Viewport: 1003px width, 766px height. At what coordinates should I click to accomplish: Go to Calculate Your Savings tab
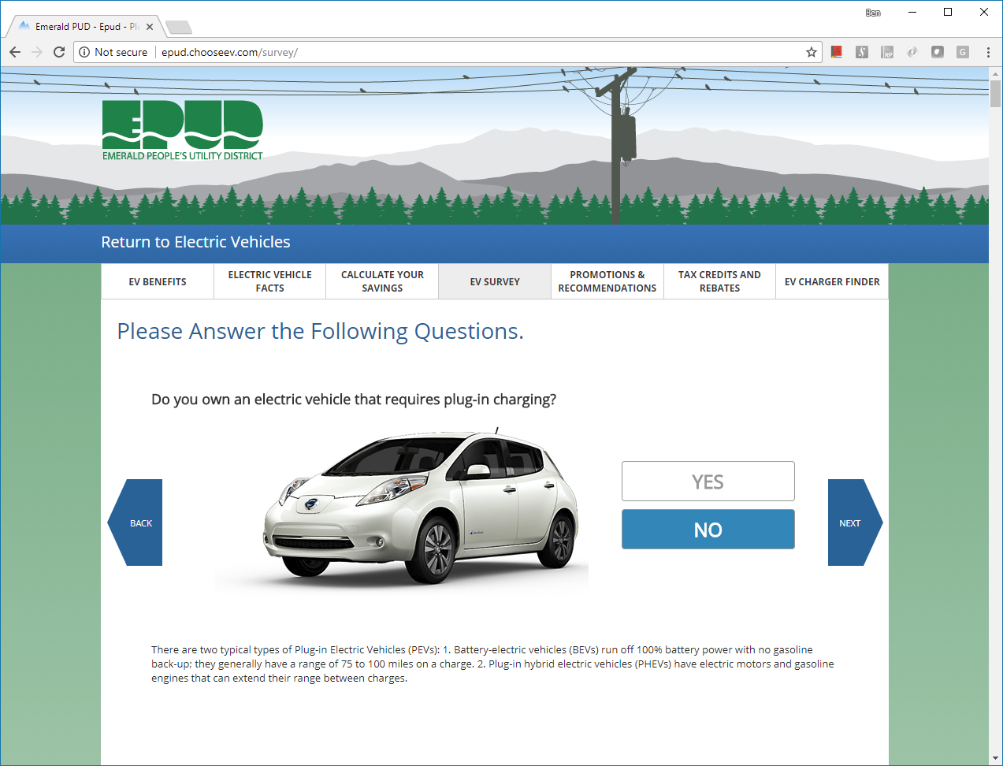click(x=382, y=281)
